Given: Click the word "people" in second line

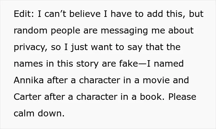Looking at the screenshot, I should tap(65, 31).
